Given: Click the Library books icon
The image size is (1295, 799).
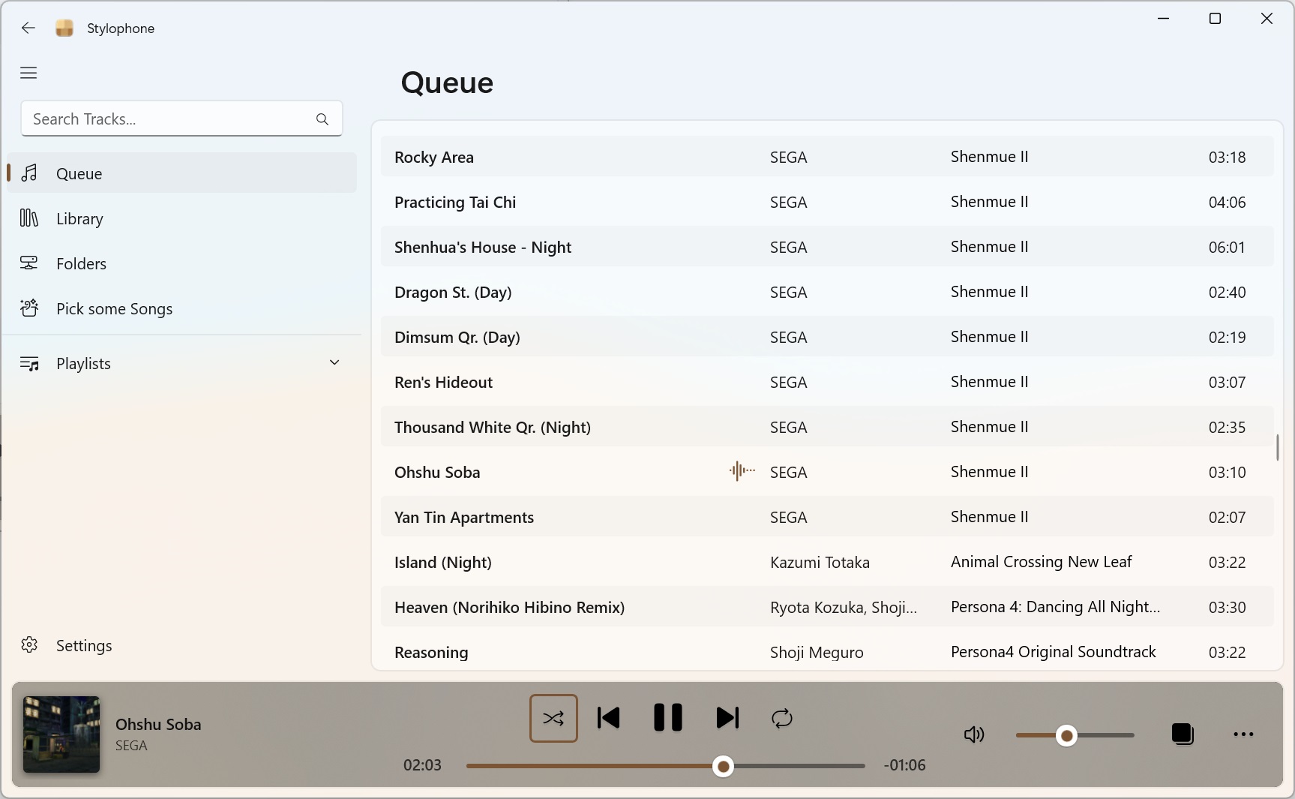Looking at the screenshot, I should (x=29, y=218).
